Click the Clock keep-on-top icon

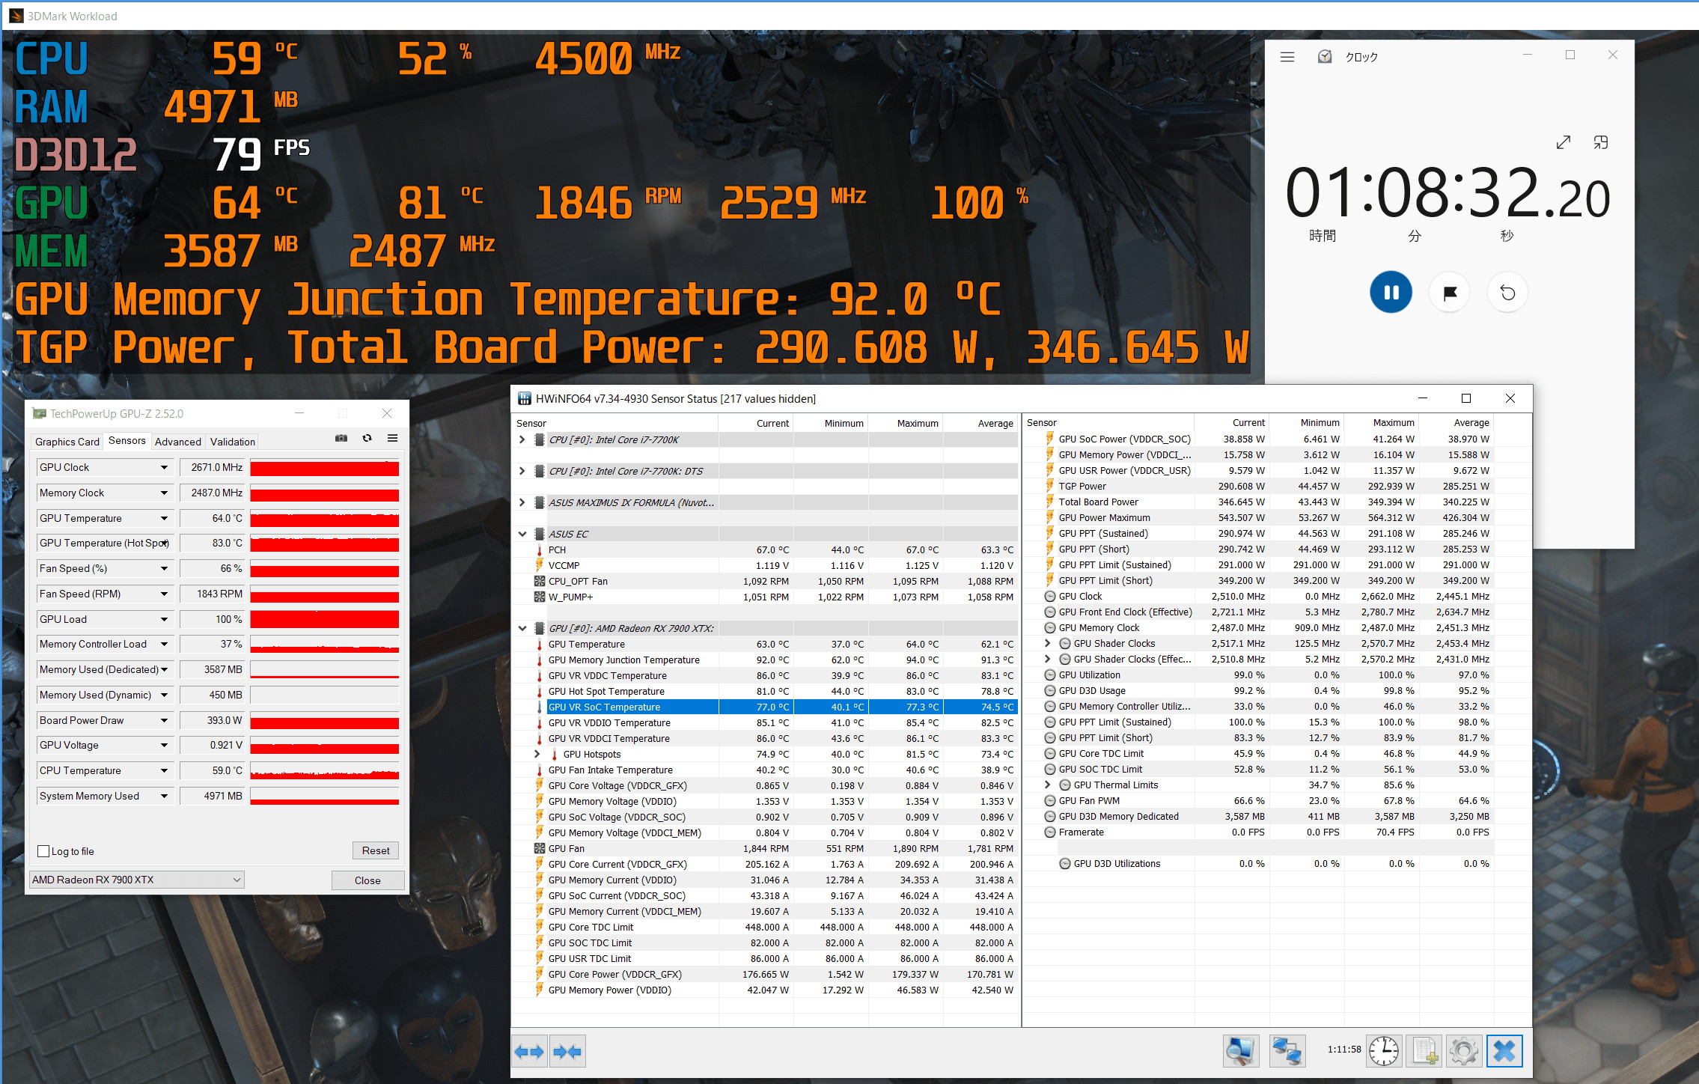(1601, 142)
